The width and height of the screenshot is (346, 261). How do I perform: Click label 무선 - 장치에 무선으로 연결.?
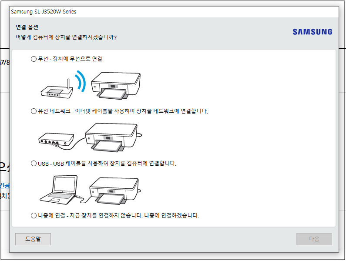(71, 59)
